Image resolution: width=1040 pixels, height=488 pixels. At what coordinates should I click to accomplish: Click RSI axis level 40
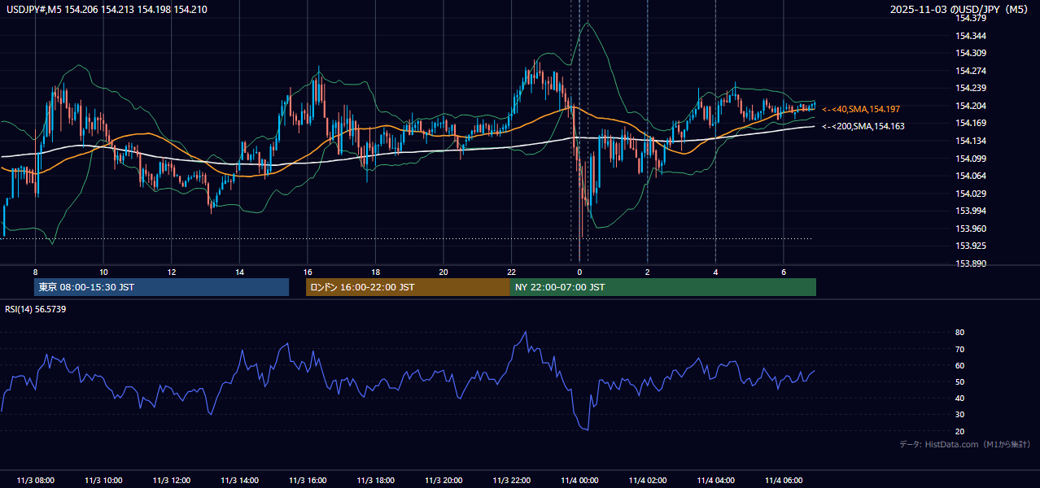pos(960,398)
